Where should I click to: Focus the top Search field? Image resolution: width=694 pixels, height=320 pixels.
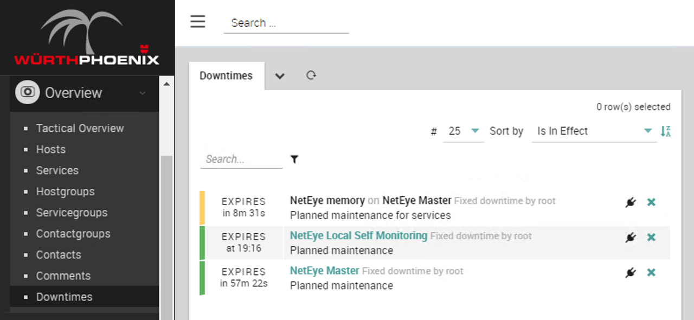(x=286, y=23)
